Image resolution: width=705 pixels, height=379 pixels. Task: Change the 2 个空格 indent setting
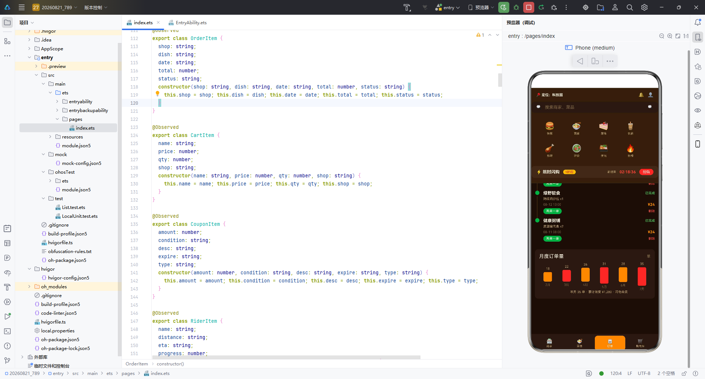(666, 373)
